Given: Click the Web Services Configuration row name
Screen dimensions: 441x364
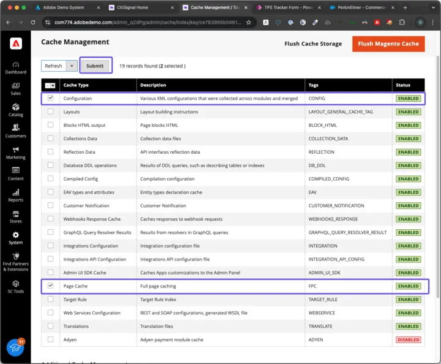Looking at the screenshot, I should [x=92, y=313].
